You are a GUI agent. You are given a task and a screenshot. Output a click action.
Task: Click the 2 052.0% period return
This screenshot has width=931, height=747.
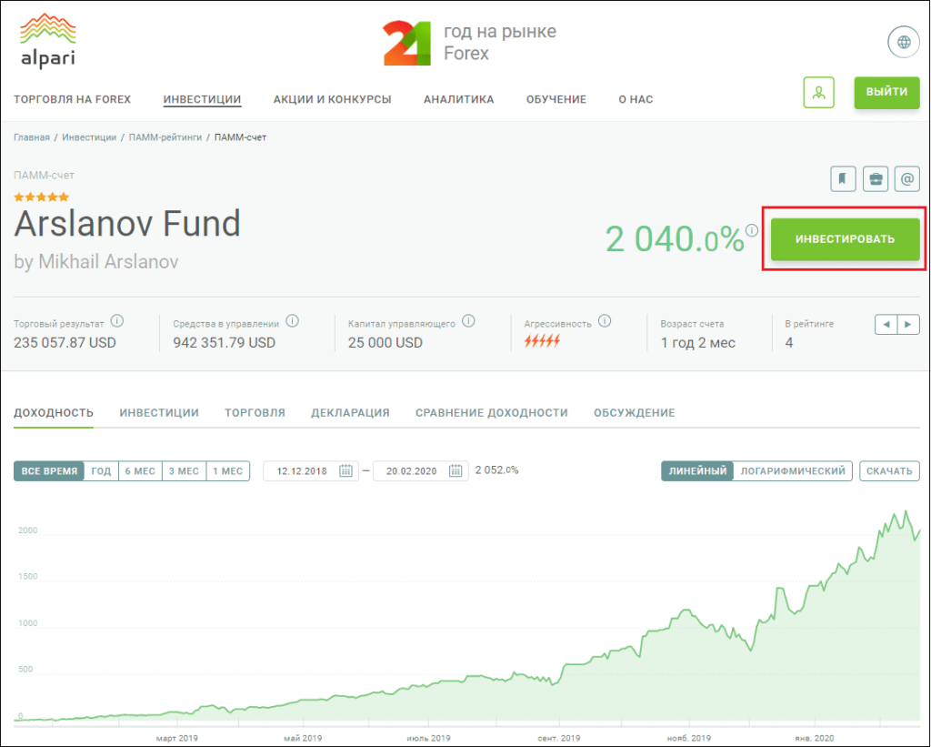pos(497,470)
